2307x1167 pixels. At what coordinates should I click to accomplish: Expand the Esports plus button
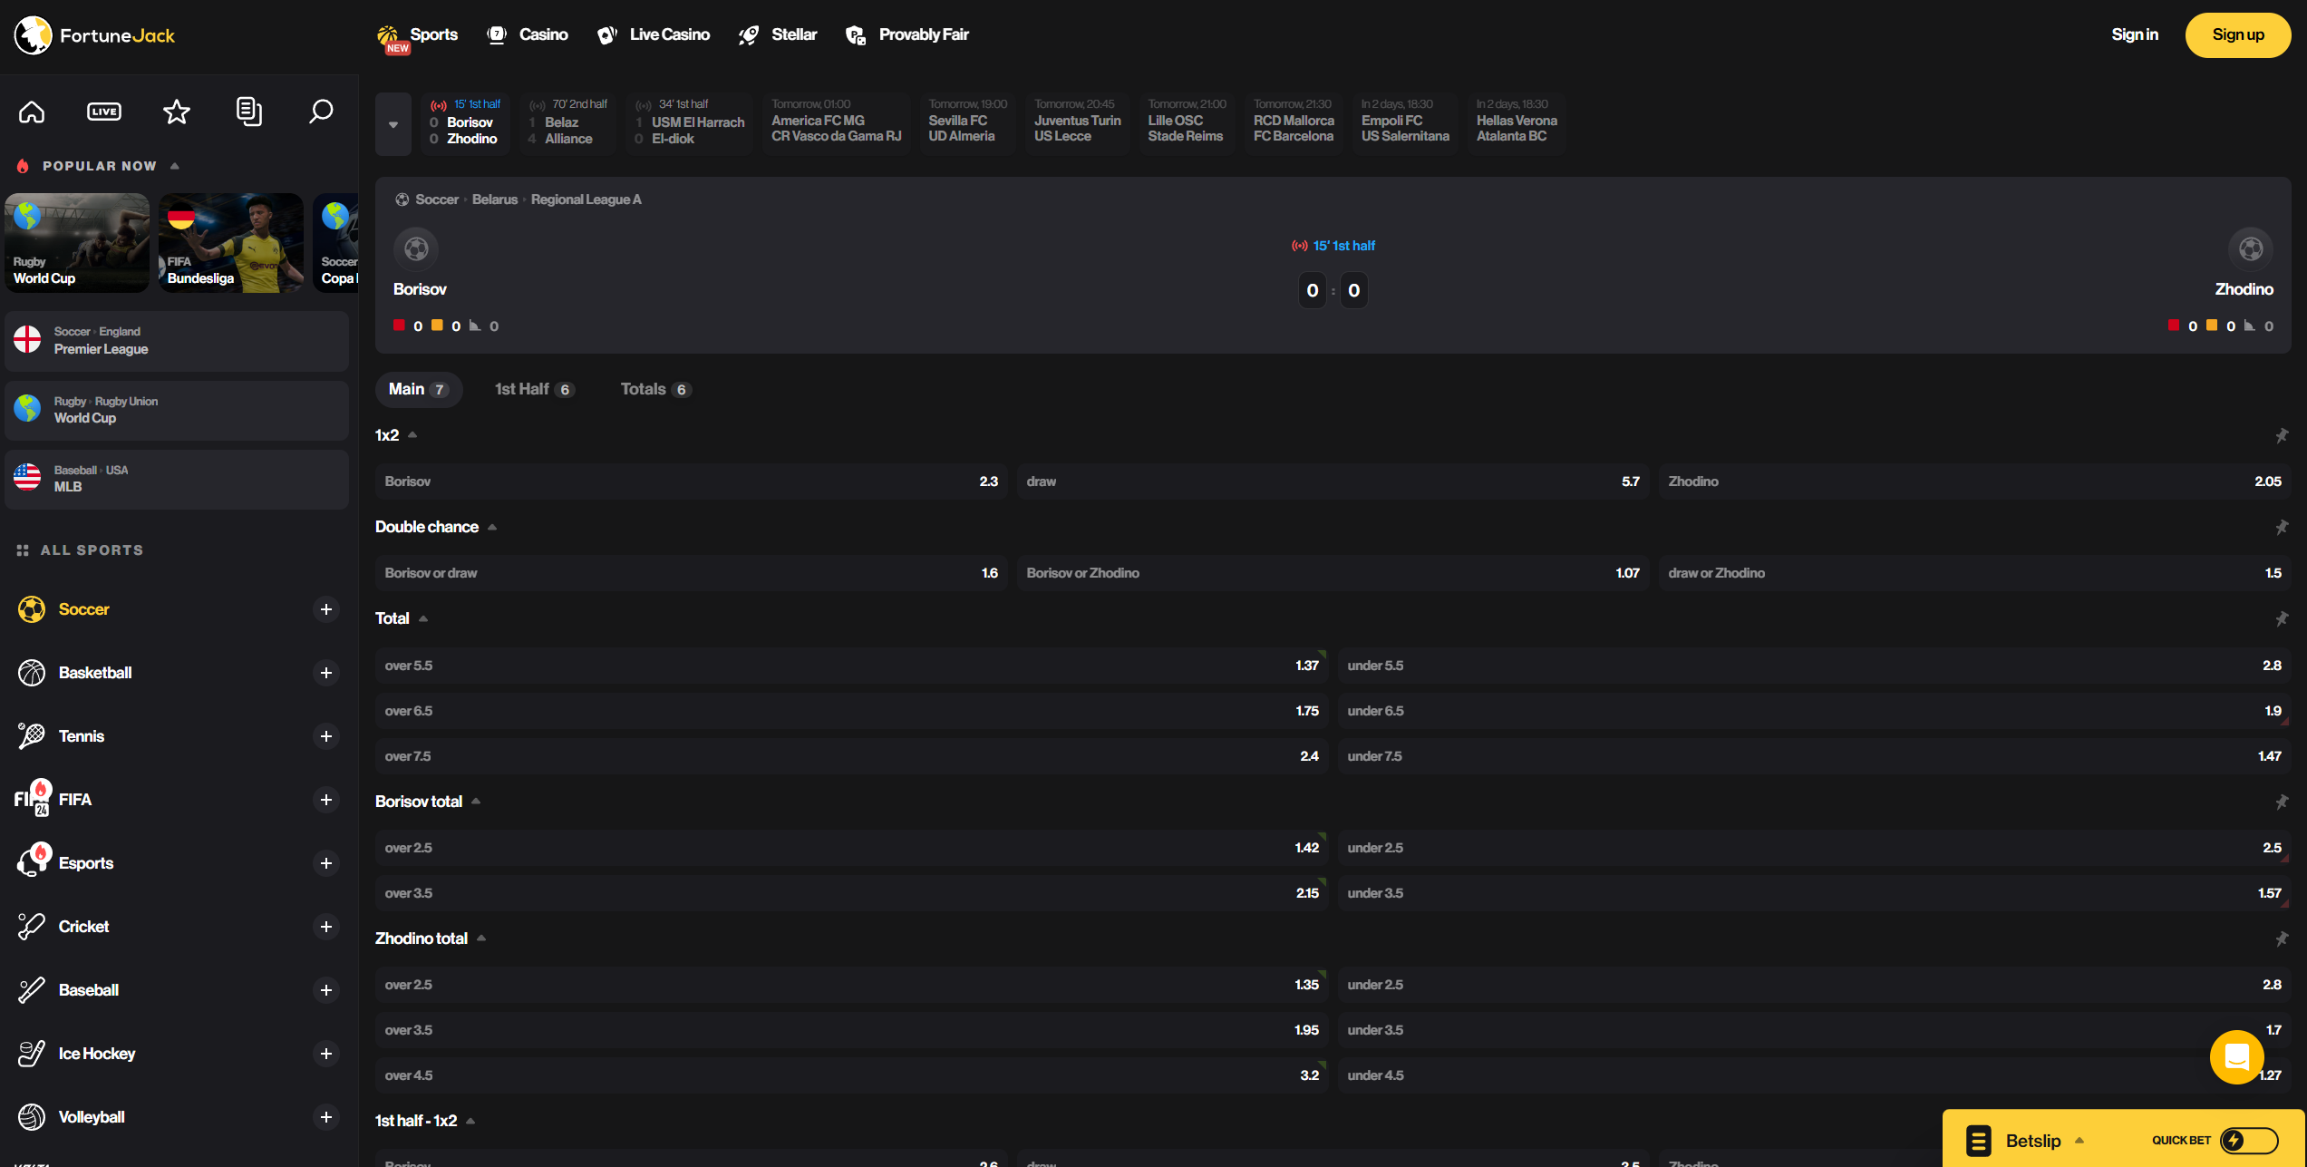point(326,863)
